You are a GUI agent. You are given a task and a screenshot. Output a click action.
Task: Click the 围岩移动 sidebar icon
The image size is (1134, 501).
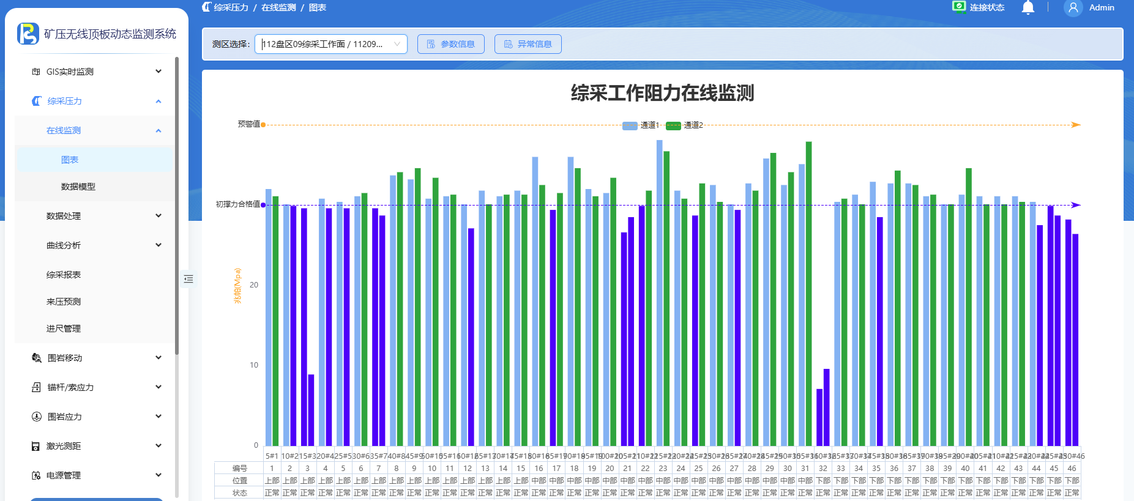pos(36,358)
